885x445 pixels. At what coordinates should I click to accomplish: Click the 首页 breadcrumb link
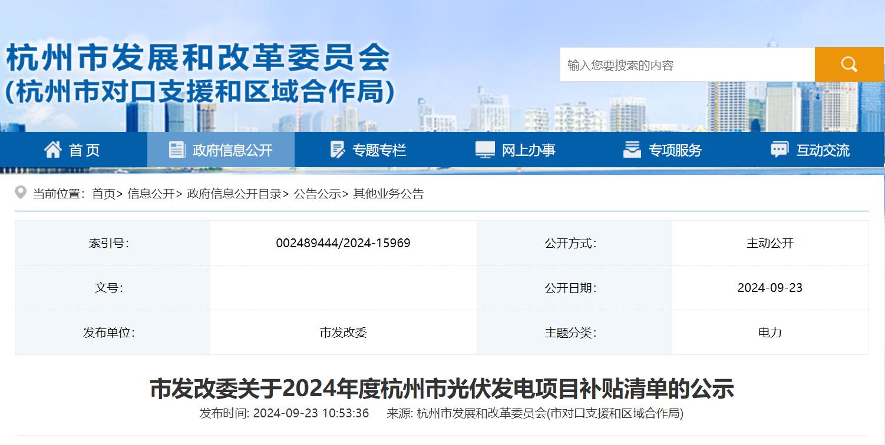[x=104, y=194]
